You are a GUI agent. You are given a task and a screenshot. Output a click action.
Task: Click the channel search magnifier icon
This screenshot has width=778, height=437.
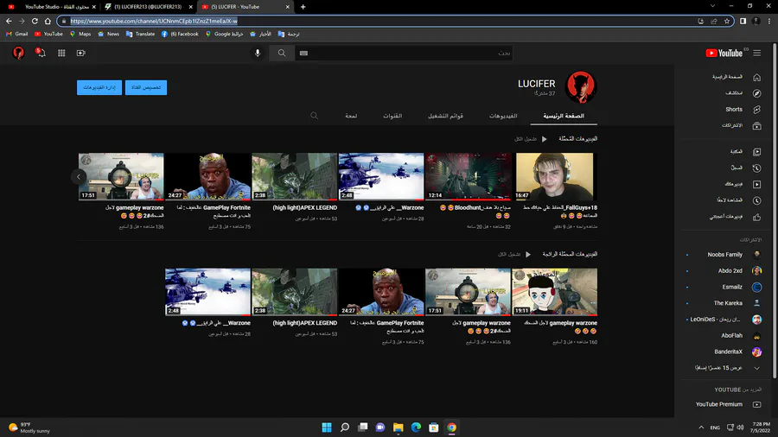[x=314, y=116]
